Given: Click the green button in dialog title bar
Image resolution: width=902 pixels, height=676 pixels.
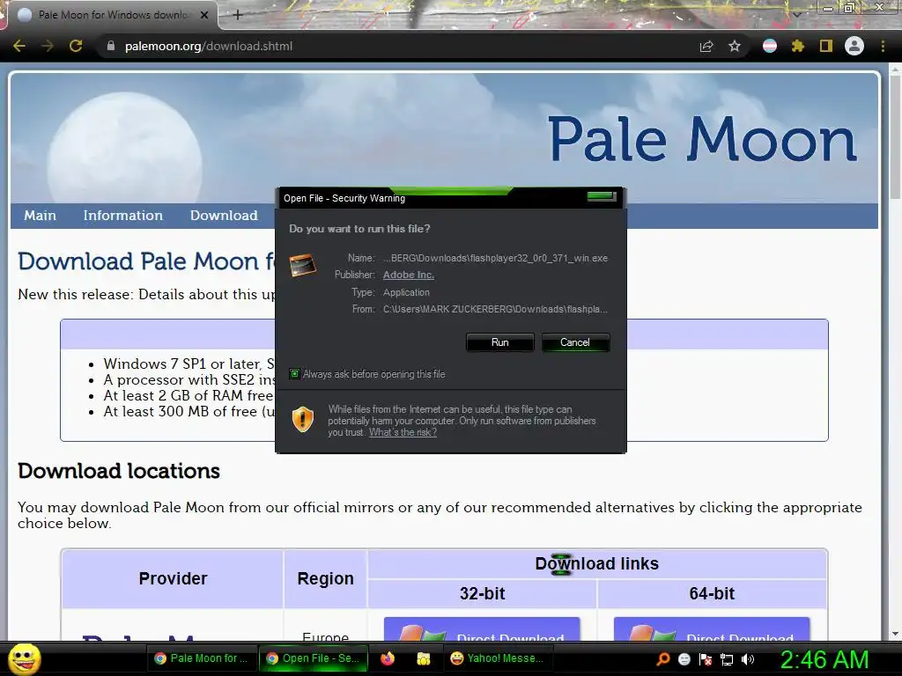Looking at the screenshot, I should [x=602, y=196].
